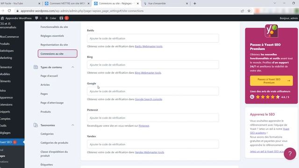Open Classe d'expédition du produit
Screen dimensions: 299x168
(x=54, y=154)
